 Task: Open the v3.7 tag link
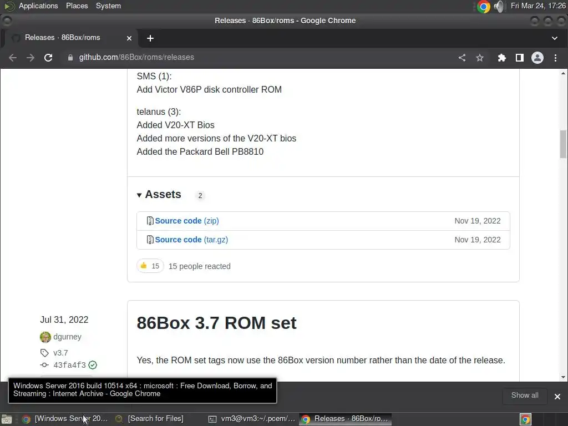(x=60, y=353)
